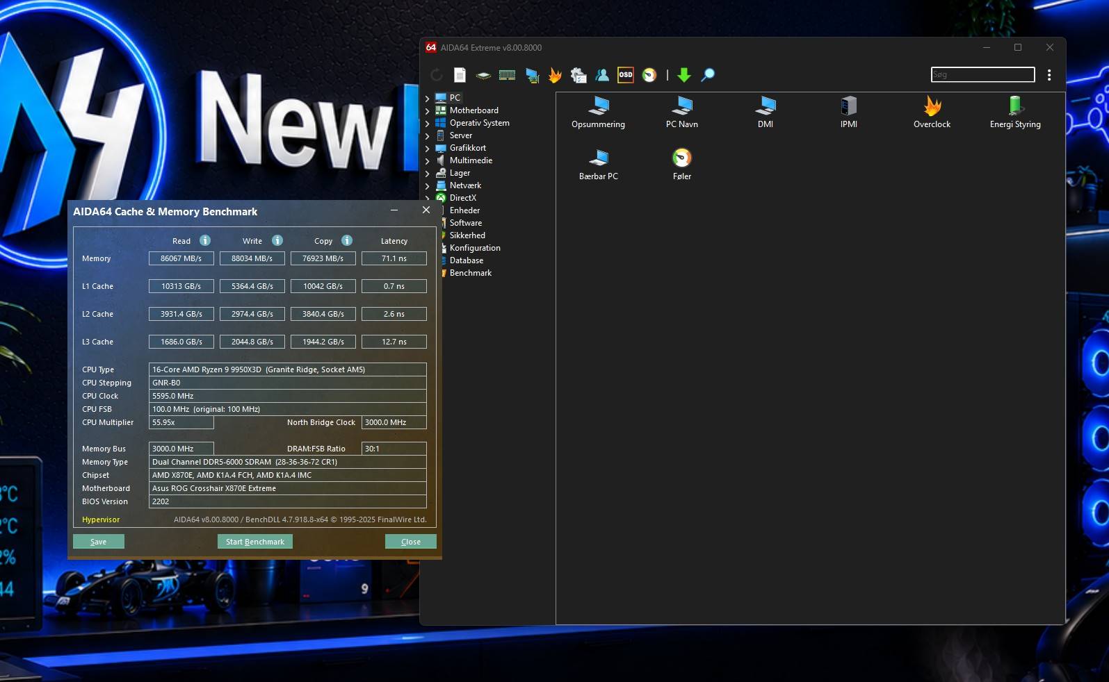Click the Save button in benchmark dialog
This screenshot has height=682, width=1109.
[x=99, y=542]
